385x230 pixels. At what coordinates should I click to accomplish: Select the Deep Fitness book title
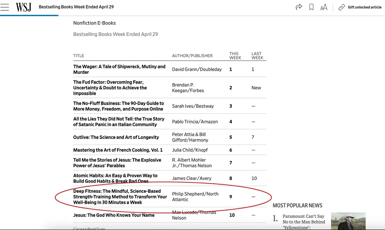(x=120, y=197)
